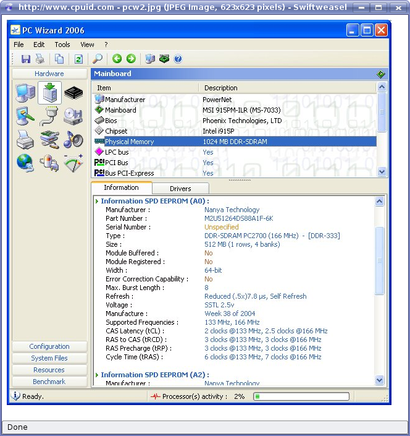This screenshot has width=410, height=436.
Task: Open the Hardware category panel
Action: click(x=49, y=74)
